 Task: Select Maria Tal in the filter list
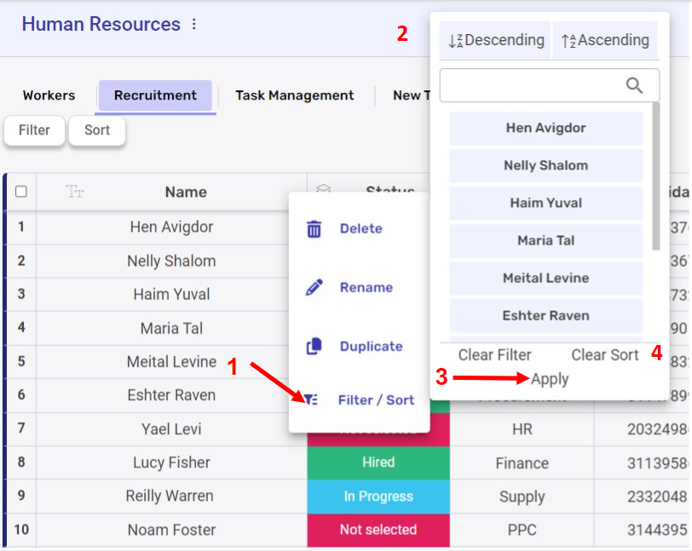point(545,240)
